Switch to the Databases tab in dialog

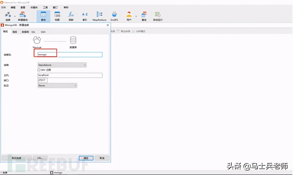25,32
